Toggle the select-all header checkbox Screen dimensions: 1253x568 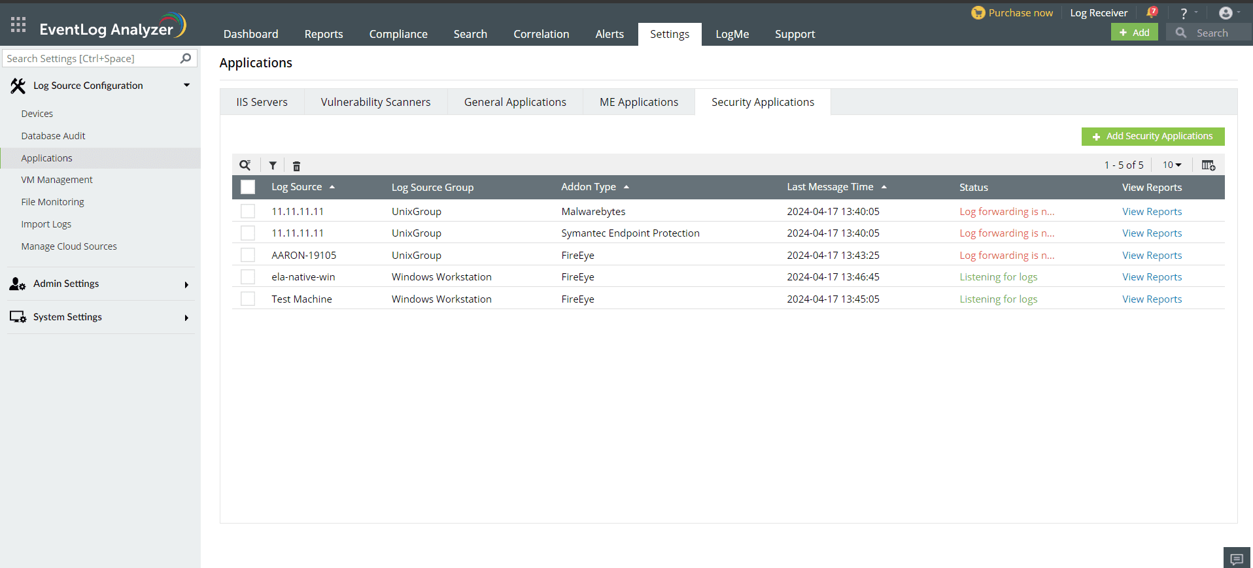click(248, 187)
